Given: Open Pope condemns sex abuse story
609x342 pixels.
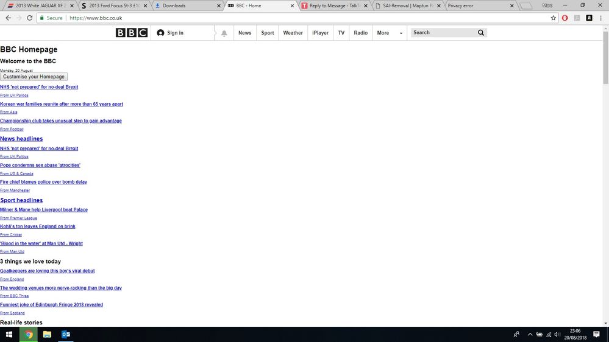Looking at the screenshot, I should tap(40, 165).
